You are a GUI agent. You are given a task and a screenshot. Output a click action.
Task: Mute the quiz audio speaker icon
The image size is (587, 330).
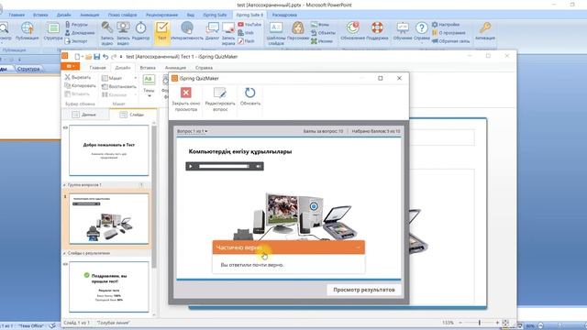point(259,166)
